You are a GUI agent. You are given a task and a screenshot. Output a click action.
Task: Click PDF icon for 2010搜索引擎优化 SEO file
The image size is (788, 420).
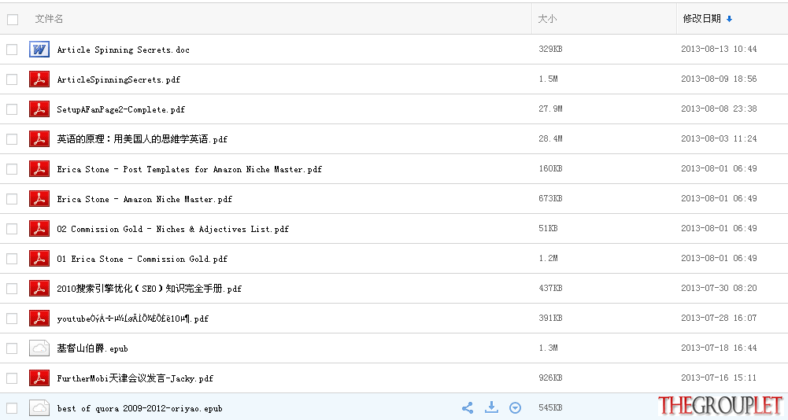[39, 289]
